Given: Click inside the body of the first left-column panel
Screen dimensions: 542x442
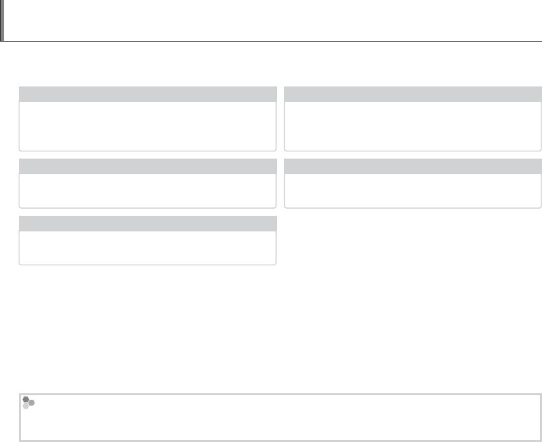Looking at the screenshot, I should [x=148, y=125].
